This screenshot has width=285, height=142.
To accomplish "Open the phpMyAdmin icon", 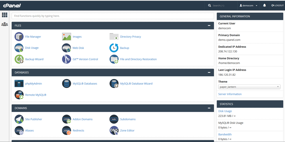I will pos(19,83).
